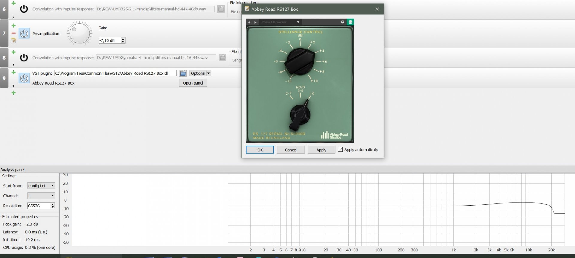Open the Start from config.txt dropdown
The height and width of the screenshot is (258, 575).
pyautogui.click(x=41, y=186)
